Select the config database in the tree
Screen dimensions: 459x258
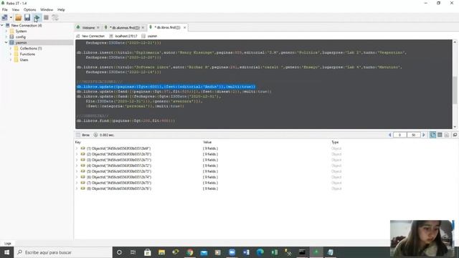coord(21,37)
